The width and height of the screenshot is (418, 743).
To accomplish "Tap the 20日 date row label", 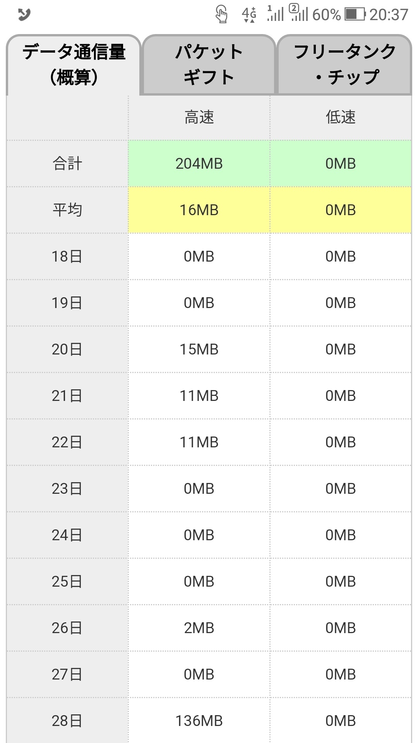I will 67,349.
